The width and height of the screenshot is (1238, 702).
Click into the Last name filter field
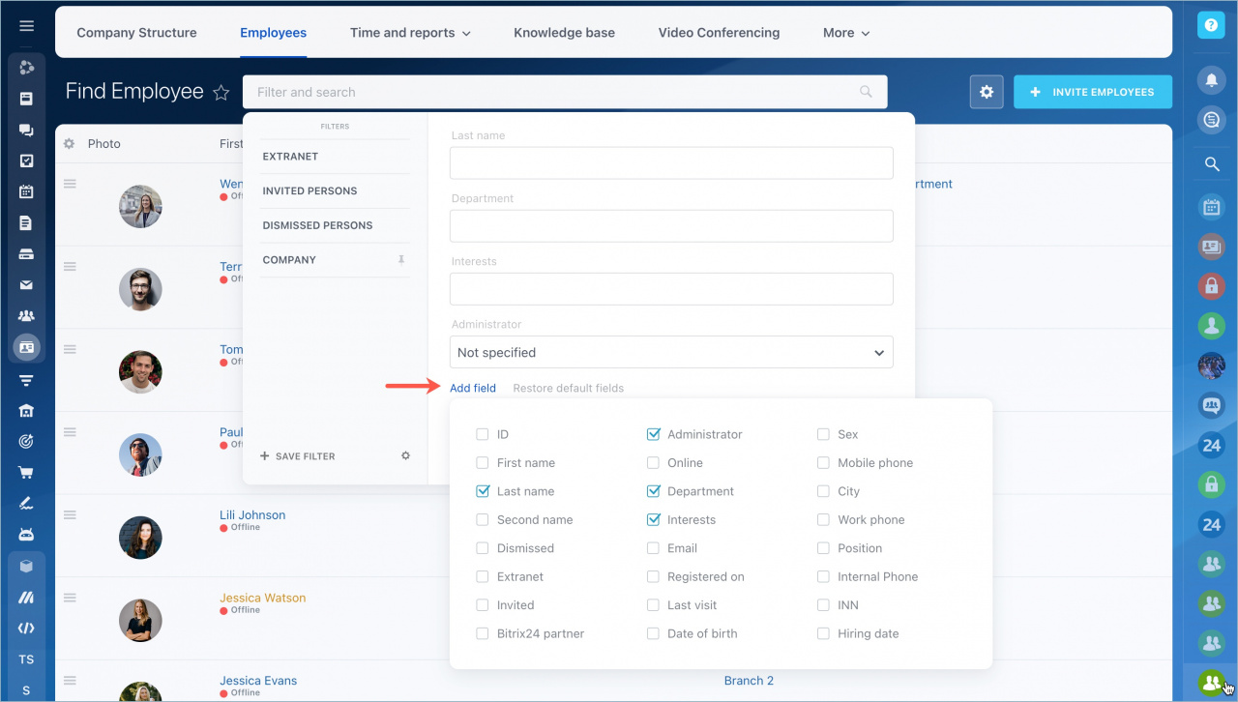[671, 162]
